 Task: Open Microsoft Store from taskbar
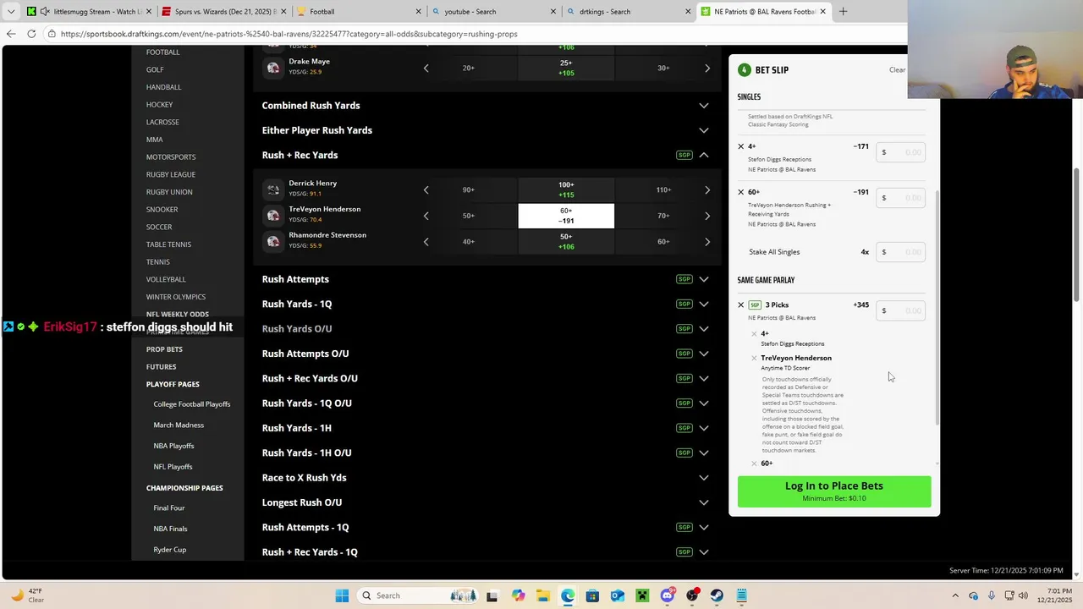click(x=592, y=595)
